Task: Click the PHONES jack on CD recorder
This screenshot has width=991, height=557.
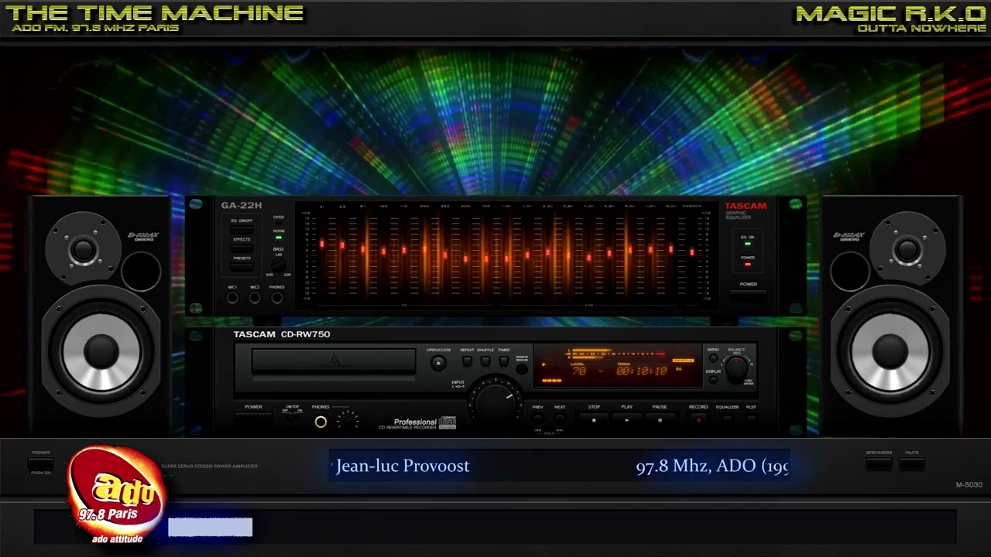Action: [x=321, y=422]
